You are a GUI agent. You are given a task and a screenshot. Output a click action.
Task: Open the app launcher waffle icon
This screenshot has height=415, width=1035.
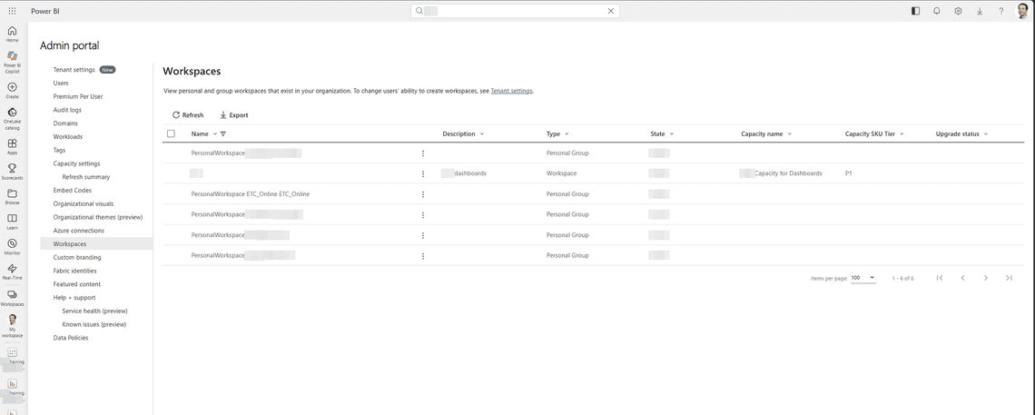(x=12, y=11)
